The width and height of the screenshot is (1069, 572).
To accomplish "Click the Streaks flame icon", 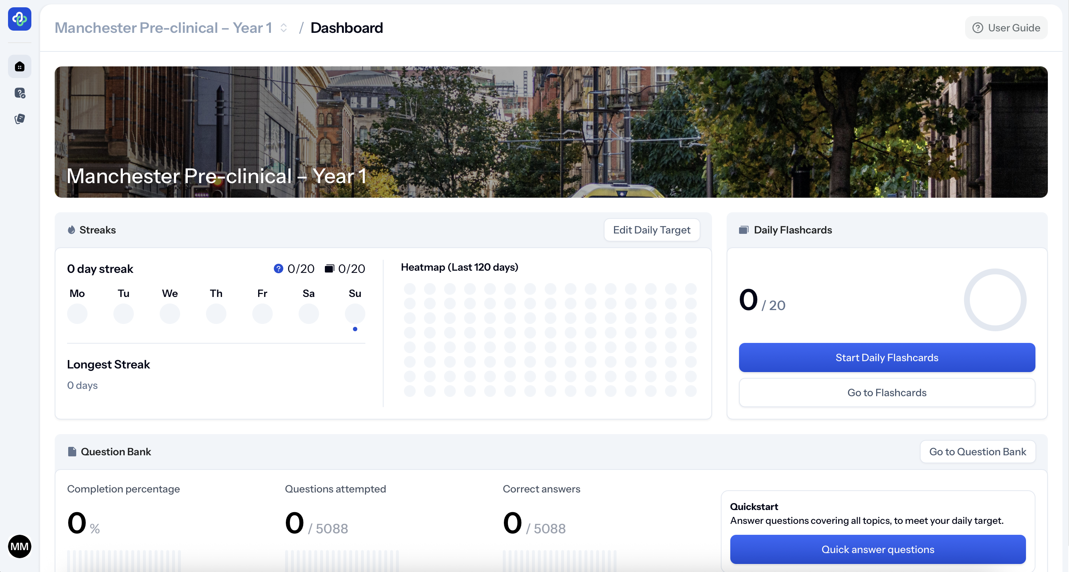I will 71,230.
